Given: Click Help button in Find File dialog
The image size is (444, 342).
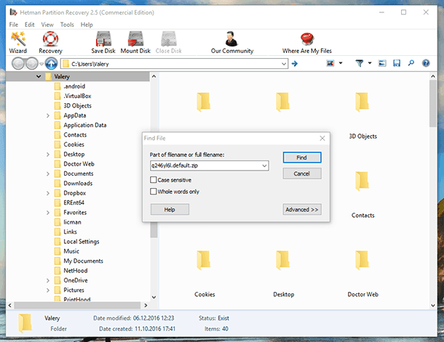Looking at the screenshot, I should point(170,210).
